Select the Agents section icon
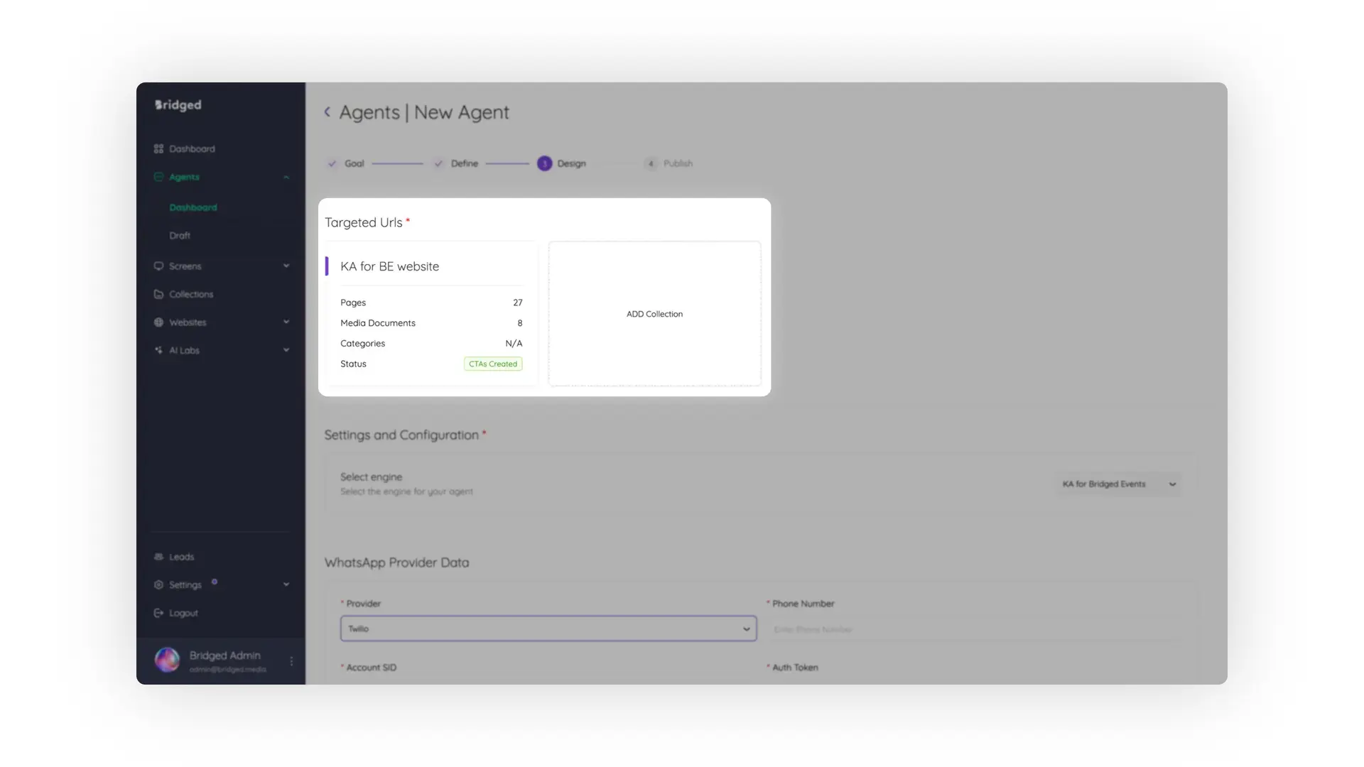 (158, 177)
